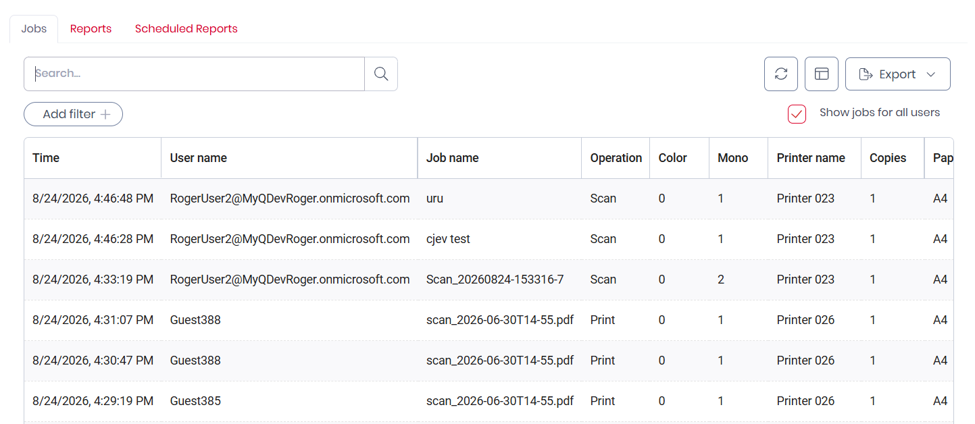
Task: Click RogerUser2 user name in the uru row
Action: tap(290, 198)
